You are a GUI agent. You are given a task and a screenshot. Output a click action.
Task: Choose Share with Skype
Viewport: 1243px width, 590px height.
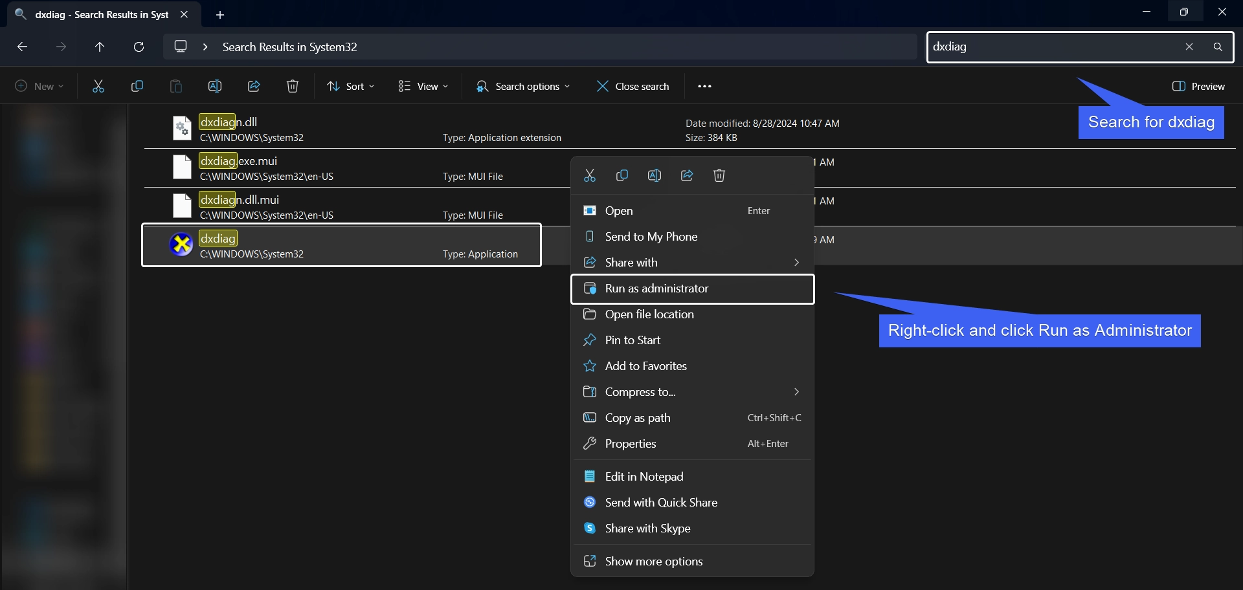point(692,529)
